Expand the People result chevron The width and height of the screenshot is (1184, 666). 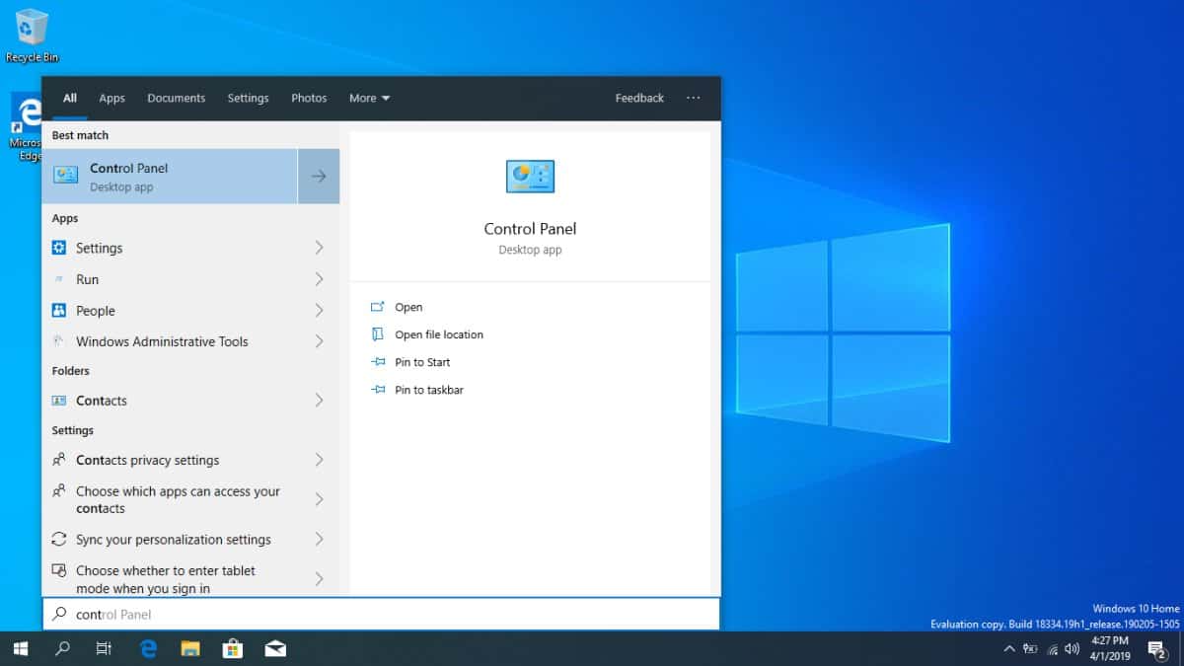click(319, 311)
